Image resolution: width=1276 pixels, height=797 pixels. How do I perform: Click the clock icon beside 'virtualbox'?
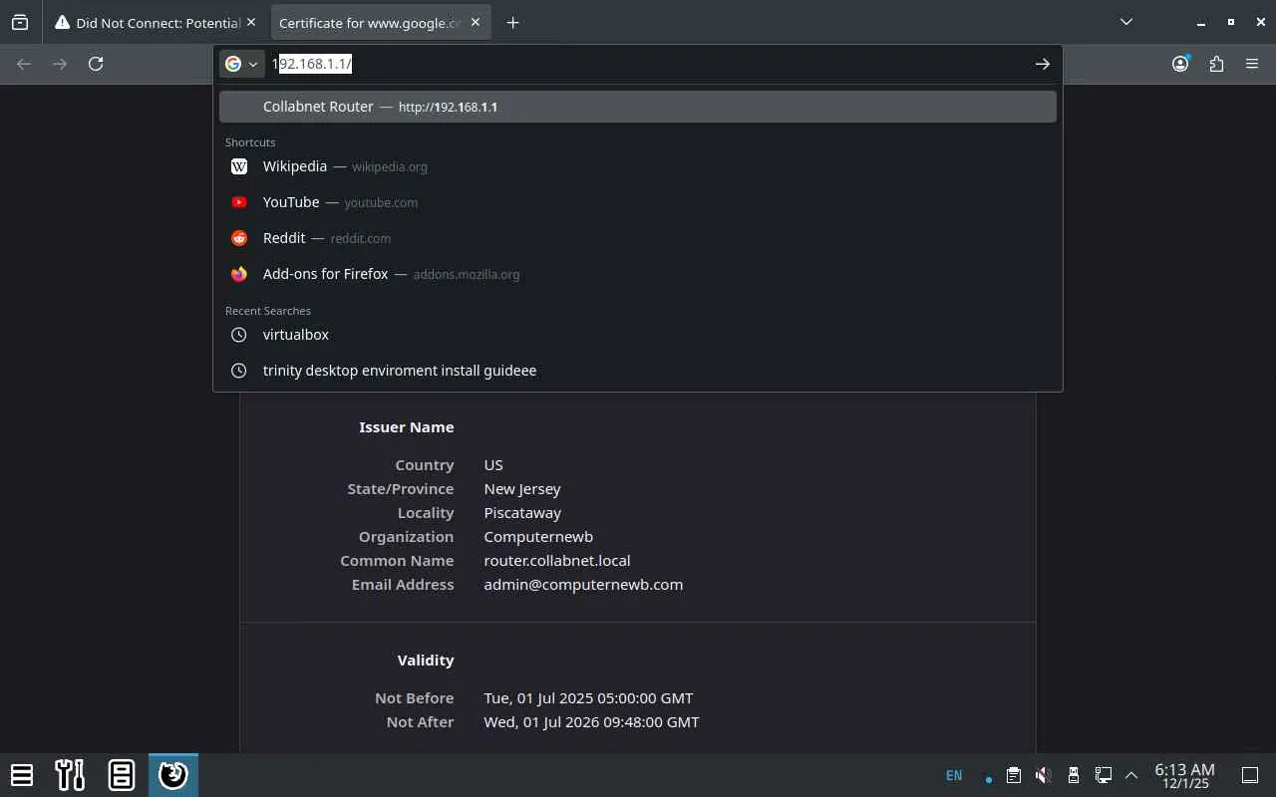239,335
